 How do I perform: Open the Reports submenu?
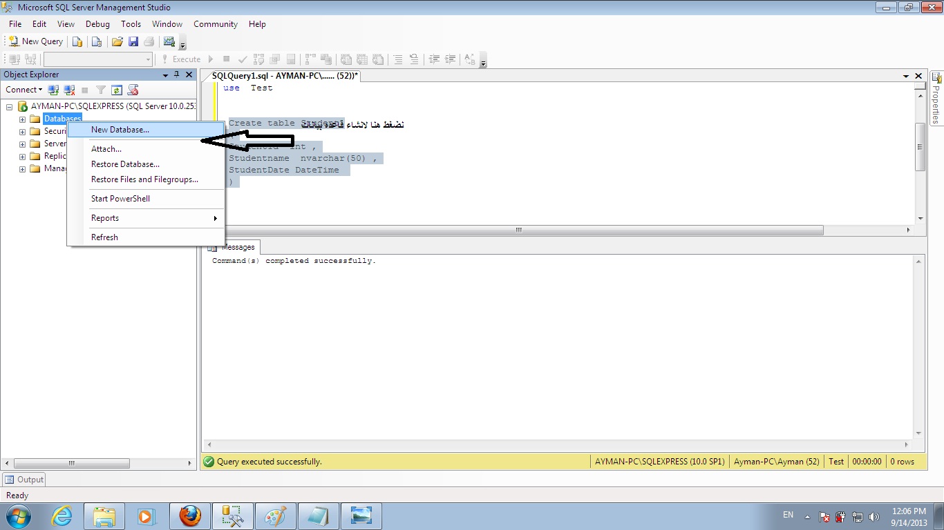point(146,218)
